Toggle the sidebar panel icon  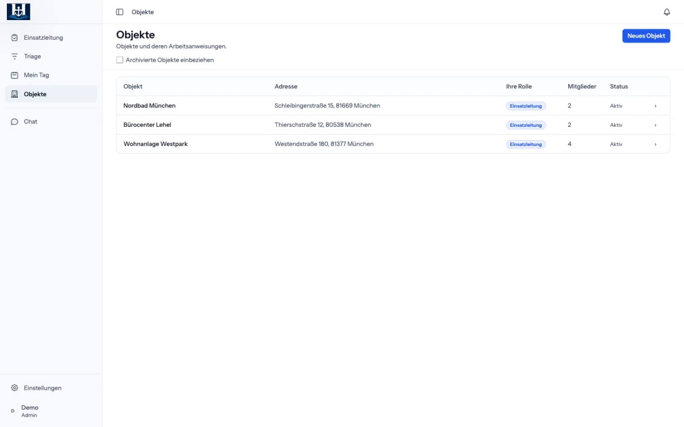[120, 12]
